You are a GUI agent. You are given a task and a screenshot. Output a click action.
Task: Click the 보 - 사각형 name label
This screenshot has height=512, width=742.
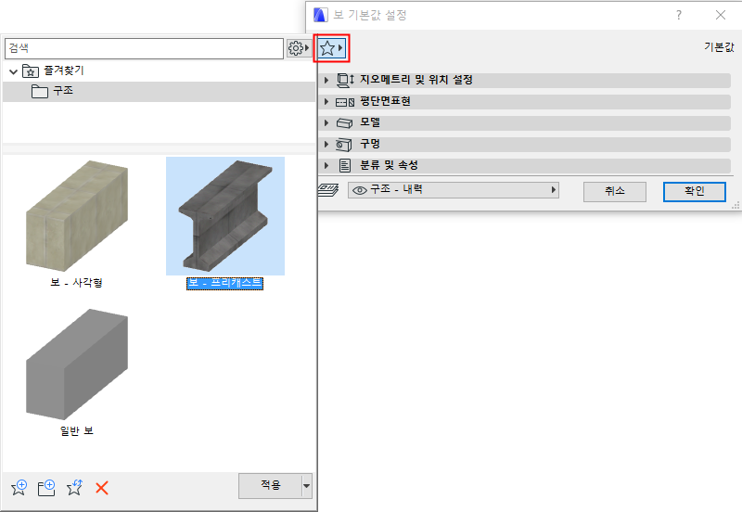77,283
